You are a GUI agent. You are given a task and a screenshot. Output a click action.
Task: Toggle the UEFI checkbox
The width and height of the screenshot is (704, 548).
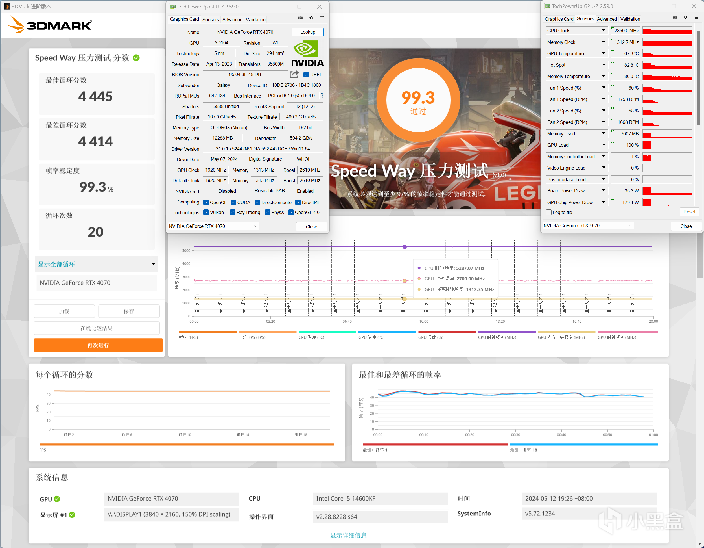point(306,75)
